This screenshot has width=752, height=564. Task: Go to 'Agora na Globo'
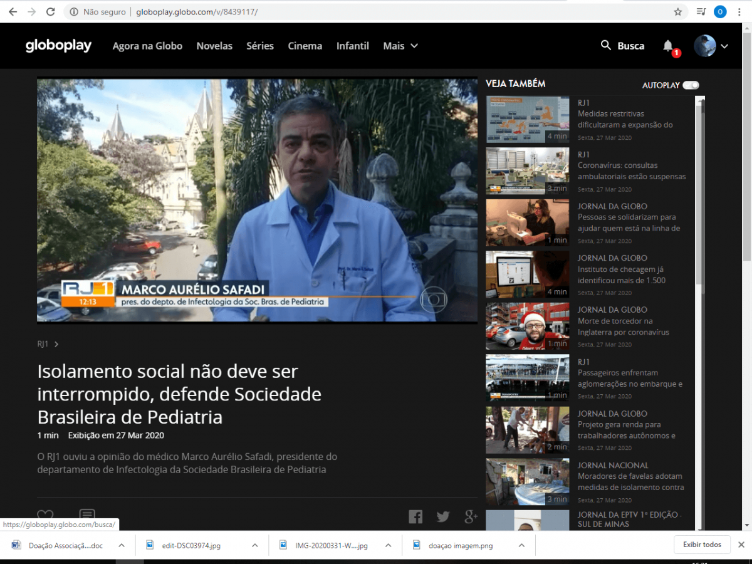(x=147, y=46)
